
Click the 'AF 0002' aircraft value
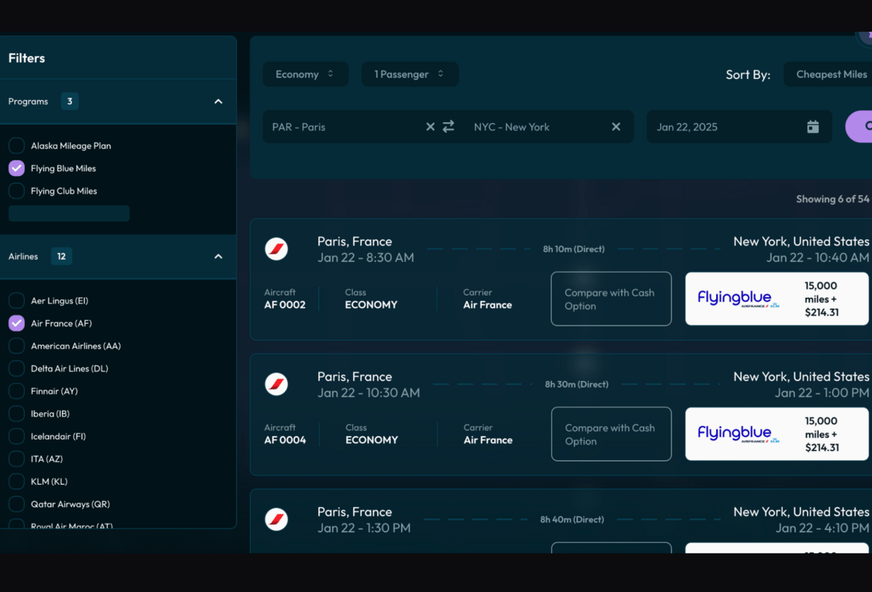285,305
